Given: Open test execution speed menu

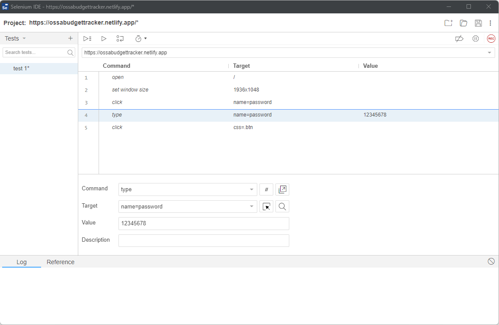Looking at the screenshot, I should [x=141, y=38].
